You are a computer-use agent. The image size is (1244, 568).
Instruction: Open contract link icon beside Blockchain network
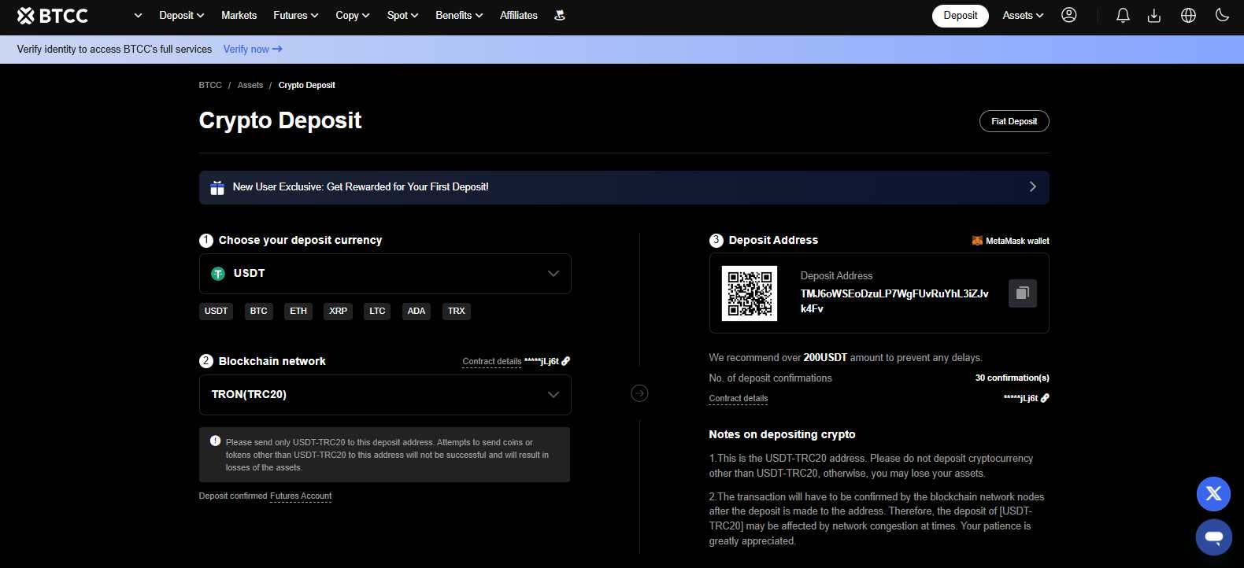(x=565, y=361)
